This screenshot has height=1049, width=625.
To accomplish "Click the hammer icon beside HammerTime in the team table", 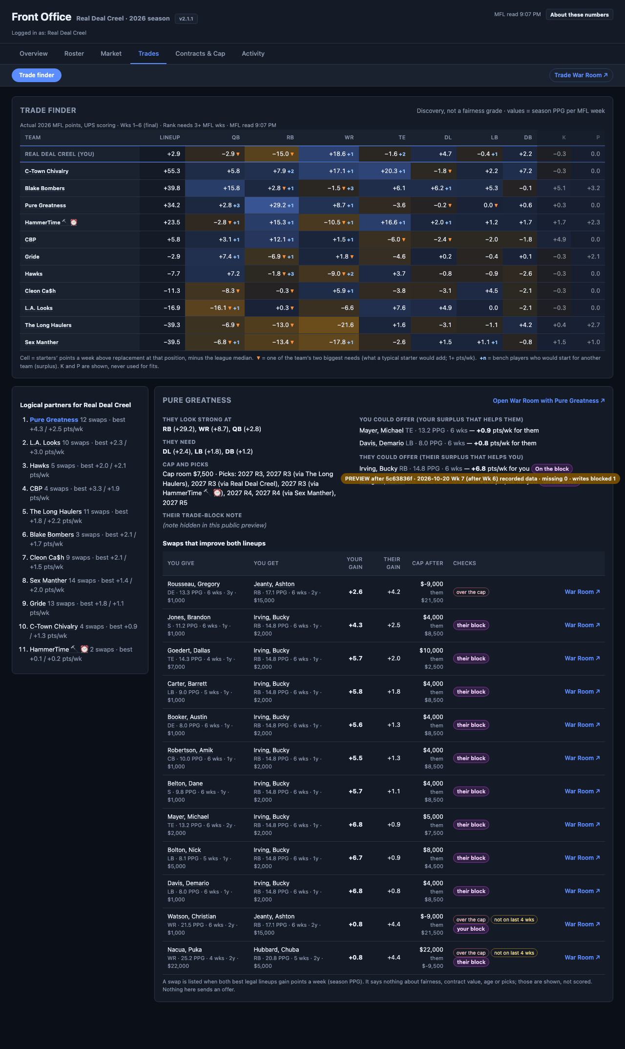I will pyautogui.click(x=65, y=222).
